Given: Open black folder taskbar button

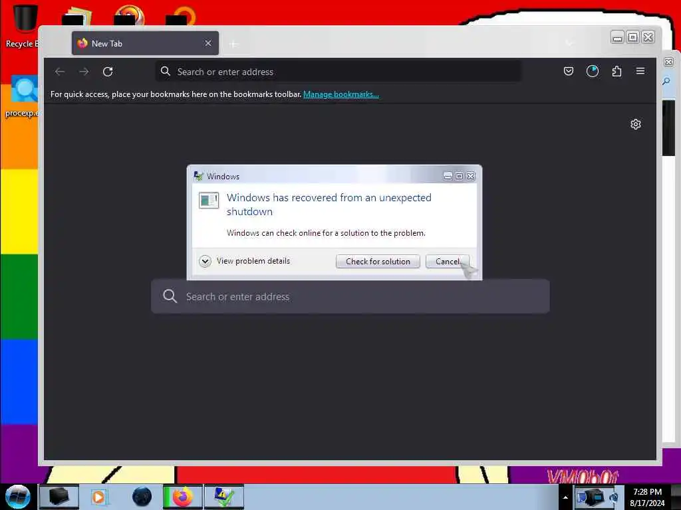Looking at the screenshot, I should tap(59, 497).
